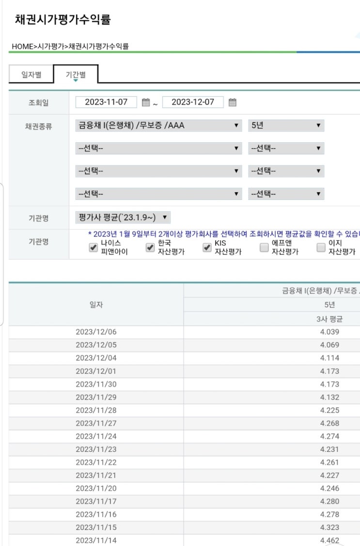Click the 4.114 yield value
Image resolution: width=360 pixels, height=546 pixels.
(x=330, y=358)
